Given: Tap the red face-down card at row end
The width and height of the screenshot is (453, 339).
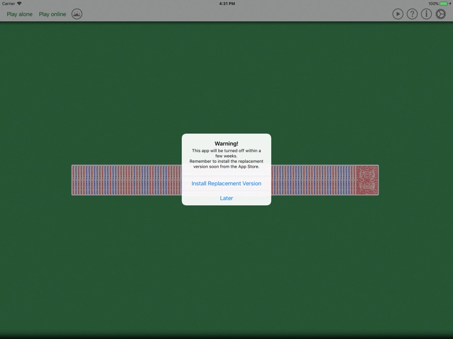Looking at the screenshot, I should coord(367,180).
